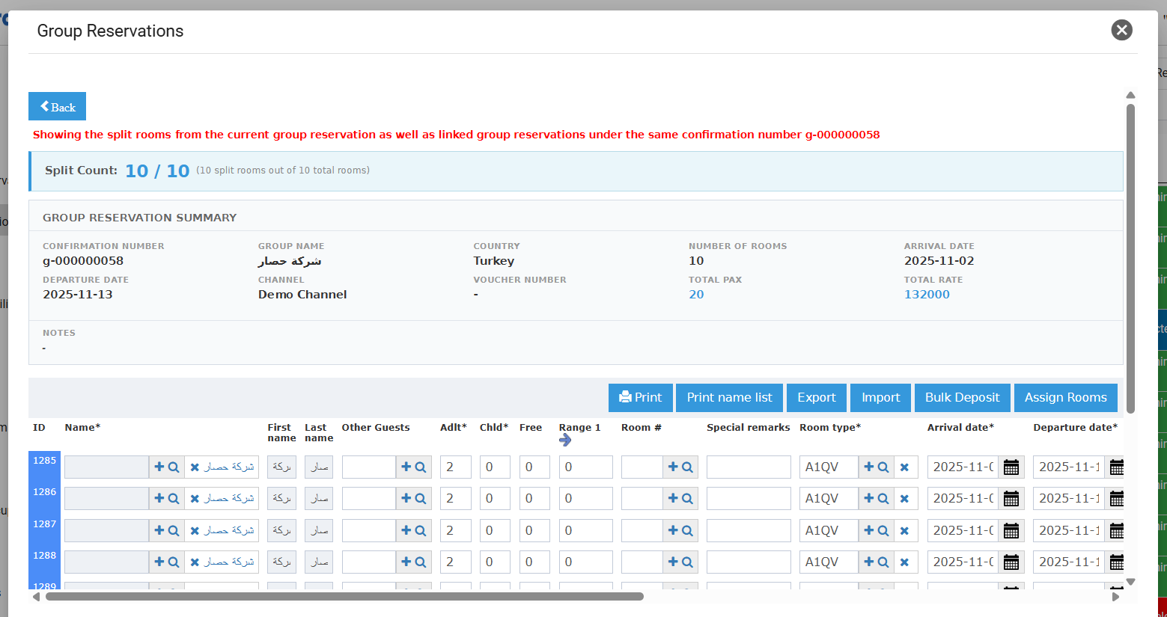Click confirmation number g-000000058 text
1167x617 pixels.
click(x=83, y=261)
